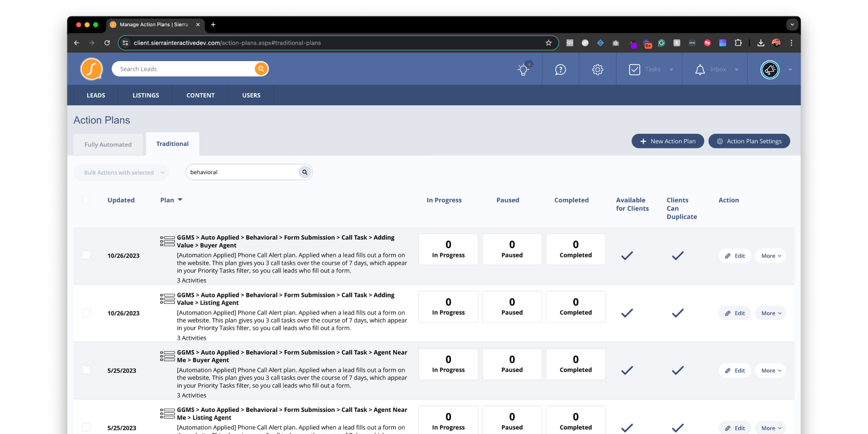This screenshot has height=434, width=868.
Task: Open Action Plan Settings
Action: 749,141
